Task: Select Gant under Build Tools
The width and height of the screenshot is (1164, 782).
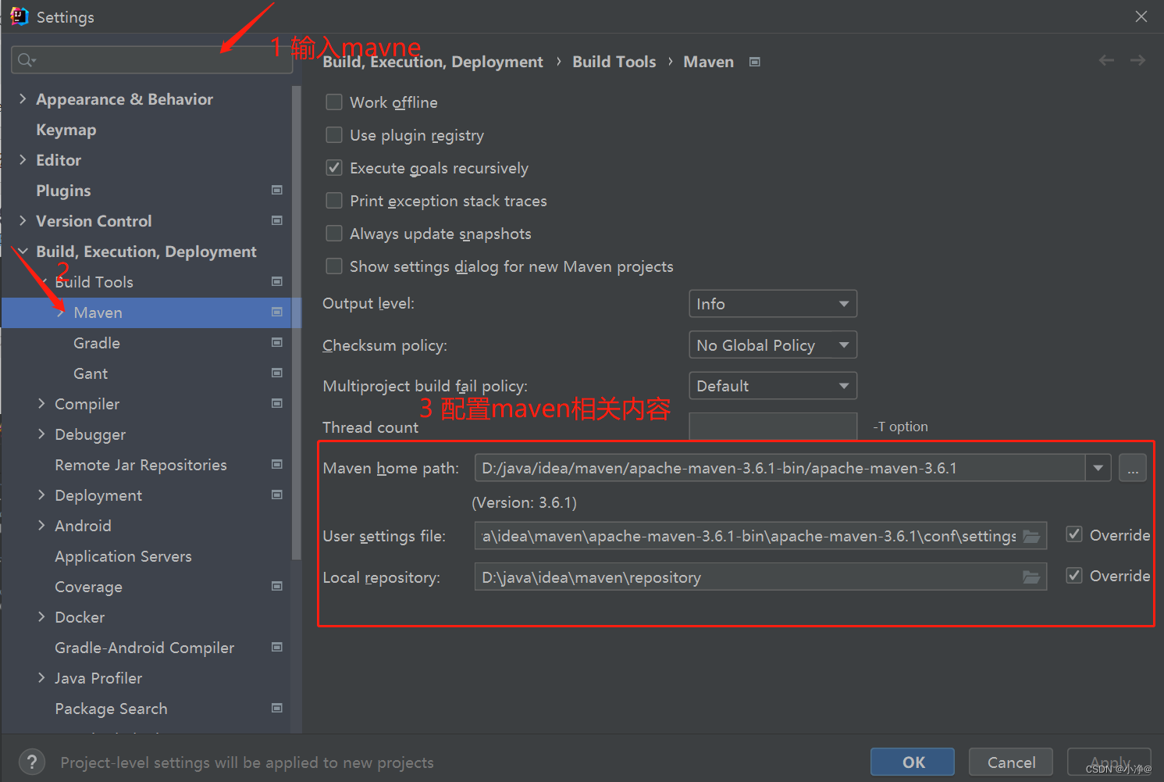Action: [x=91, y=373]
